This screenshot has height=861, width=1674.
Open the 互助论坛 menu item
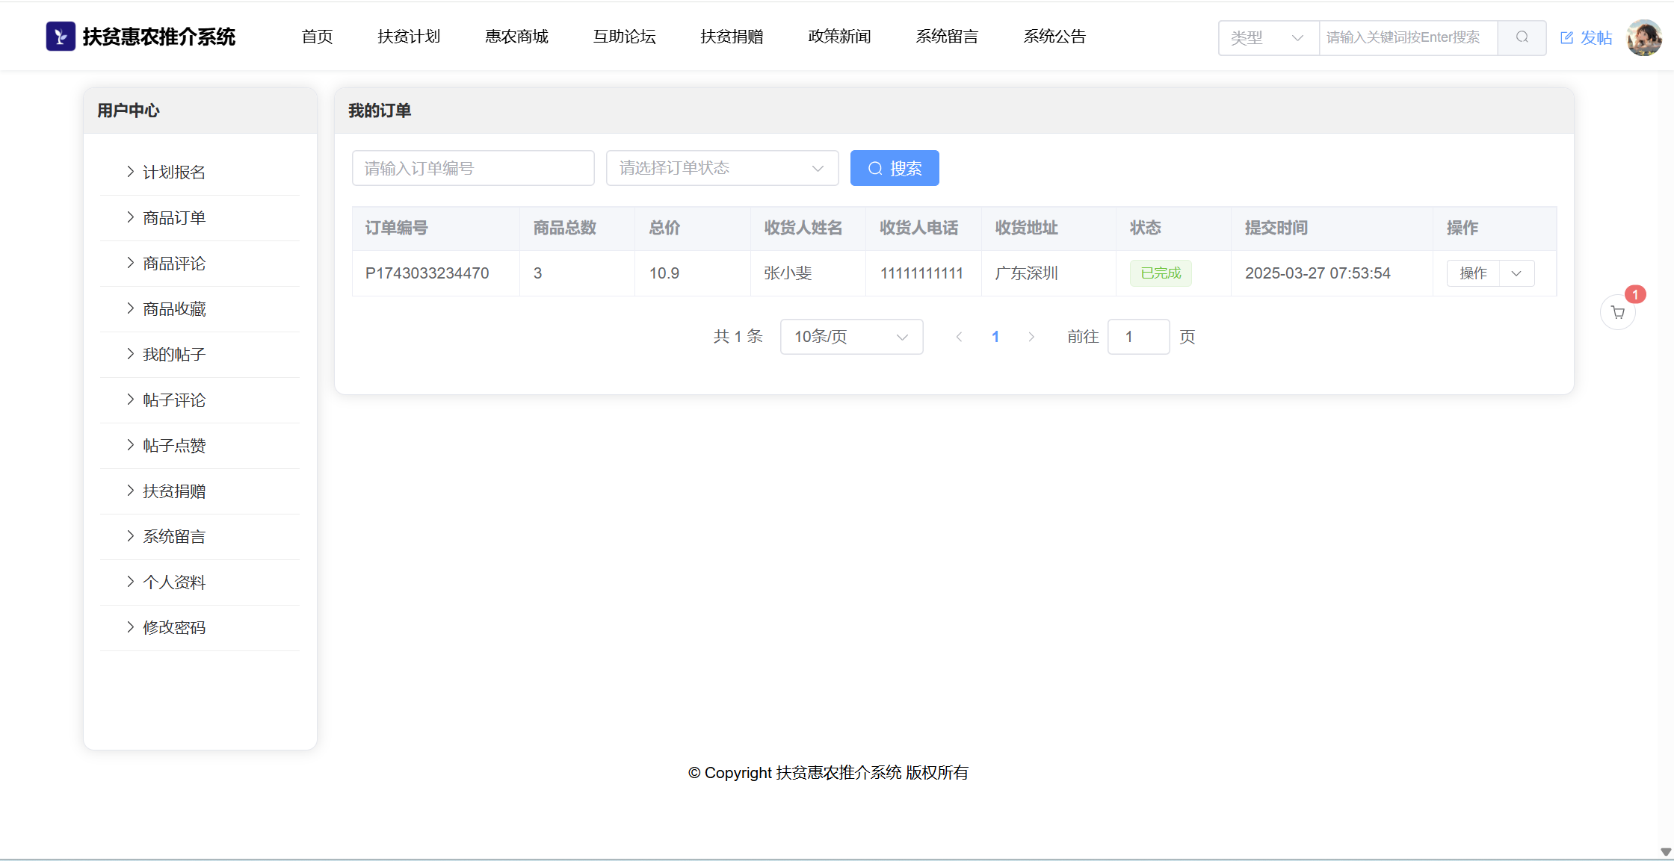[624, 37]
